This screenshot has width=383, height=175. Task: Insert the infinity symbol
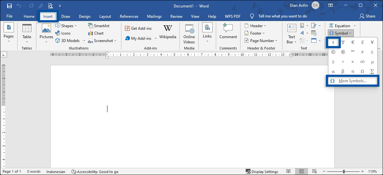[362, 62]
